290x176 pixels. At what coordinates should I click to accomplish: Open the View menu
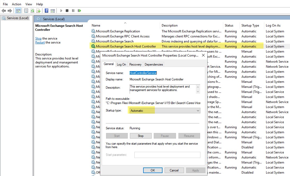coord(29,4)
